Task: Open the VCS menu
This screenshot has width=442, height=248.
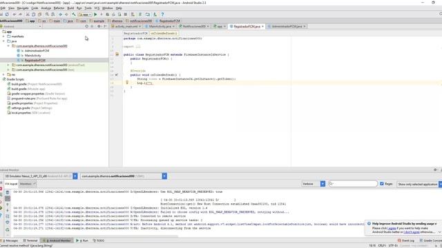Action: 97,8
